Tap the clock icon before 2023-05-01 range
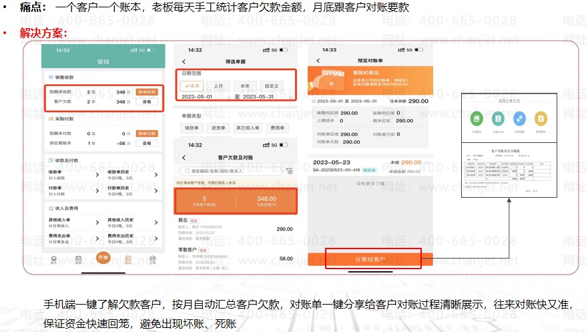This screenshot has width=588, height=332. pyautogui.click(x=314, y=102)
